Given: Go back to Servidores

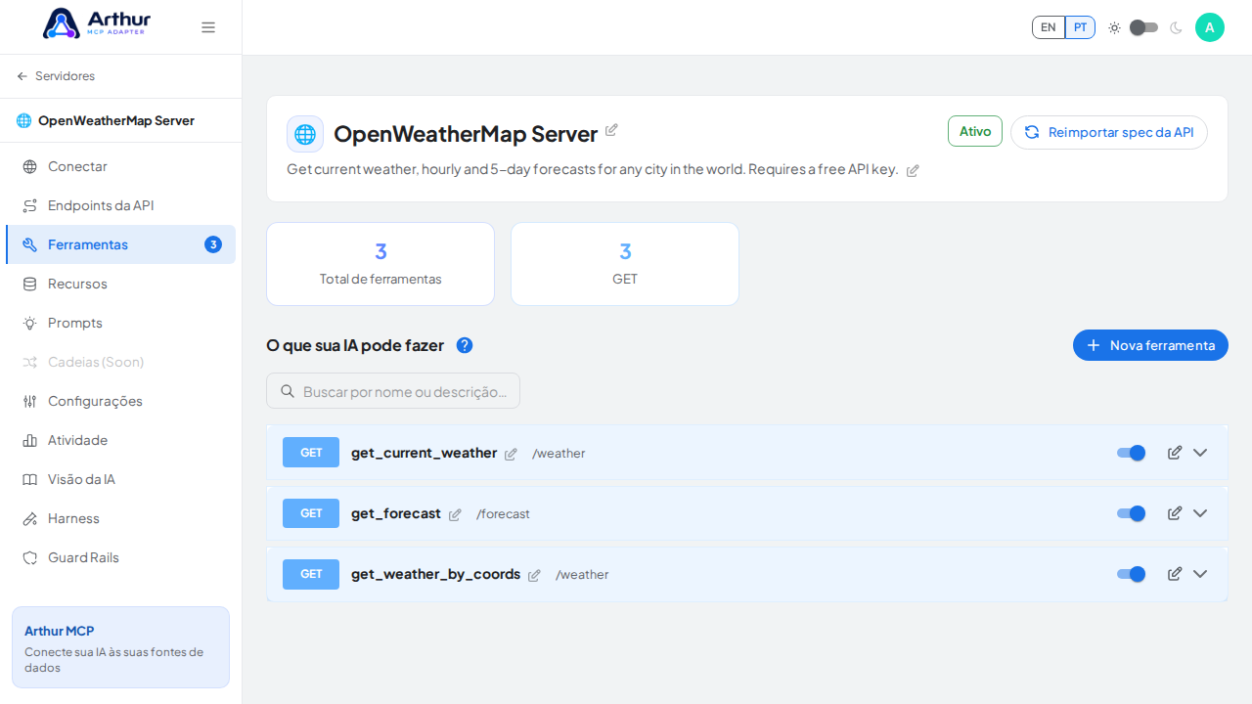Looking at the screenshot, I should click(x=56, y=76).
